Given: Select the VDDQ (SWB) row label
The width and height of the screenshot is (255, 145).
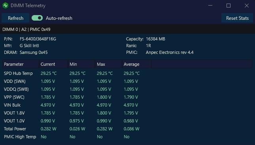Looking at the screenshot, I should [16, 89].
